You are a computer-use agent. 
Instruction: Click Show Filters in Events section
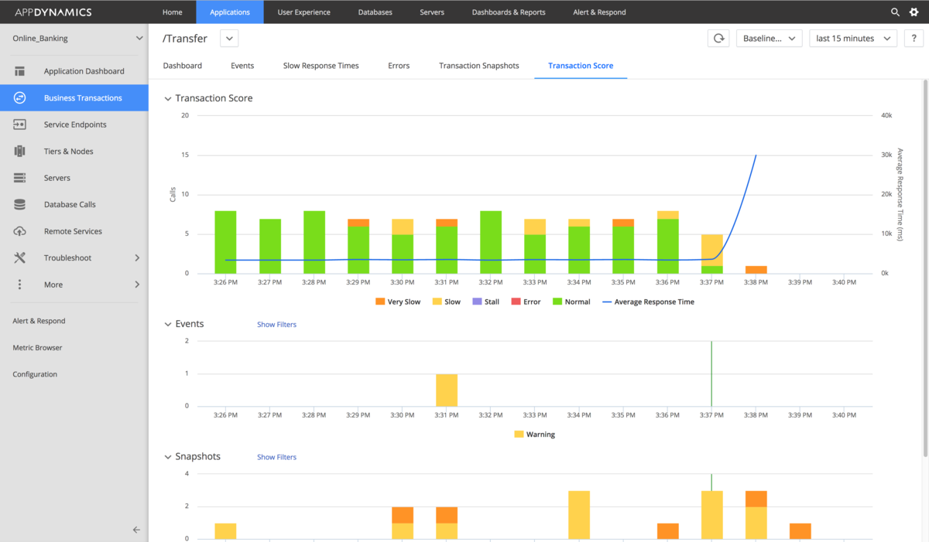tap(276, 325)
